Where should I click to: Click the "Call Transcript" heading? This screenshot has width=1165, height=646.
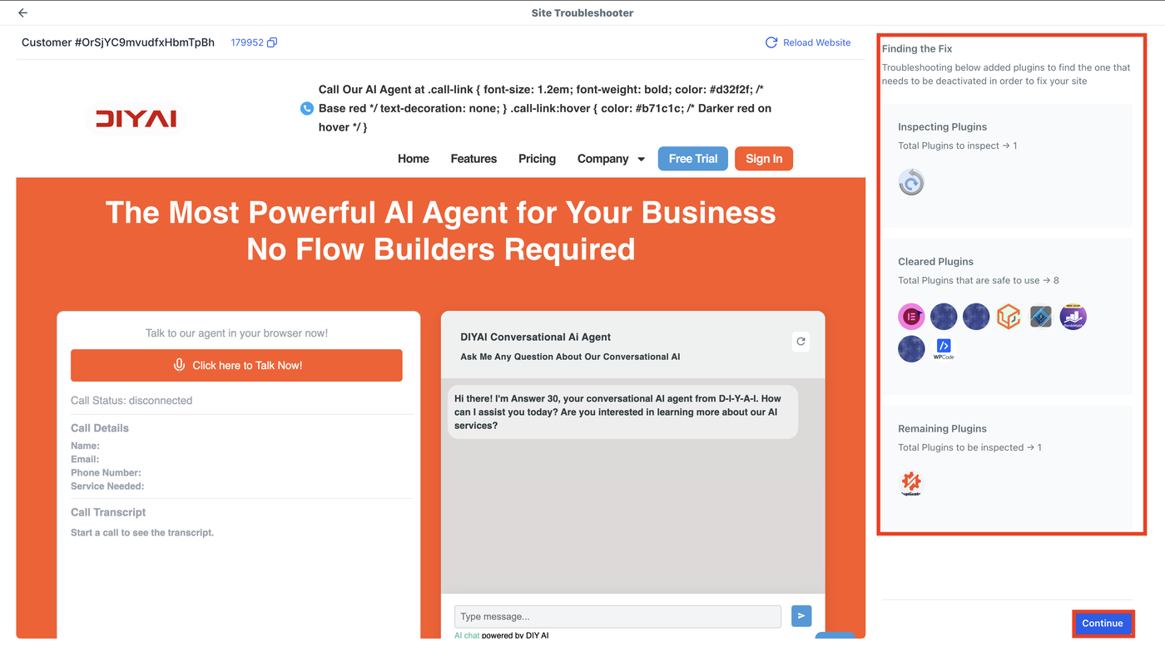tap(108, 512)
